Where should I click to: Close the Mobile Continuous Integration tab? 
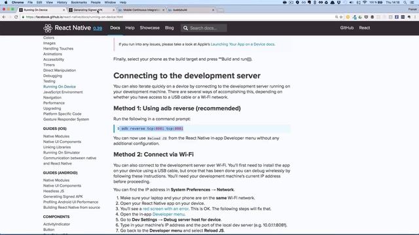[164, 10]
